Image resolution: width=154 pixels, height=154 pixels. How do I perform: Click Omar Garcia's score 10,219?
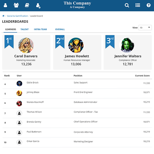pos(147,141)
